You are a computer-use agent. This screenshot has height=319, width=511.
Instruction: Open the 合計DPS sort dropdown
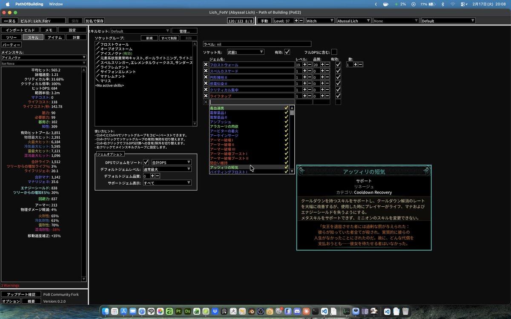coord(171,162)
